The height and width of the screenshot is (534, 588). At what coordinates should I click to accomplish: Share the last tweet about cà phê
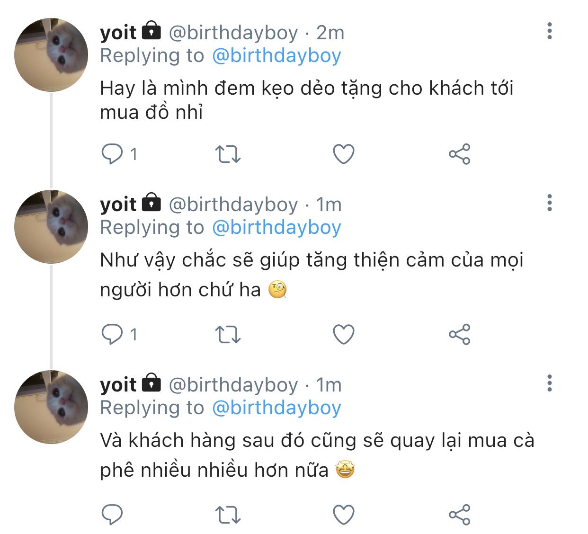pyautogui.click(x=459, y=515)
